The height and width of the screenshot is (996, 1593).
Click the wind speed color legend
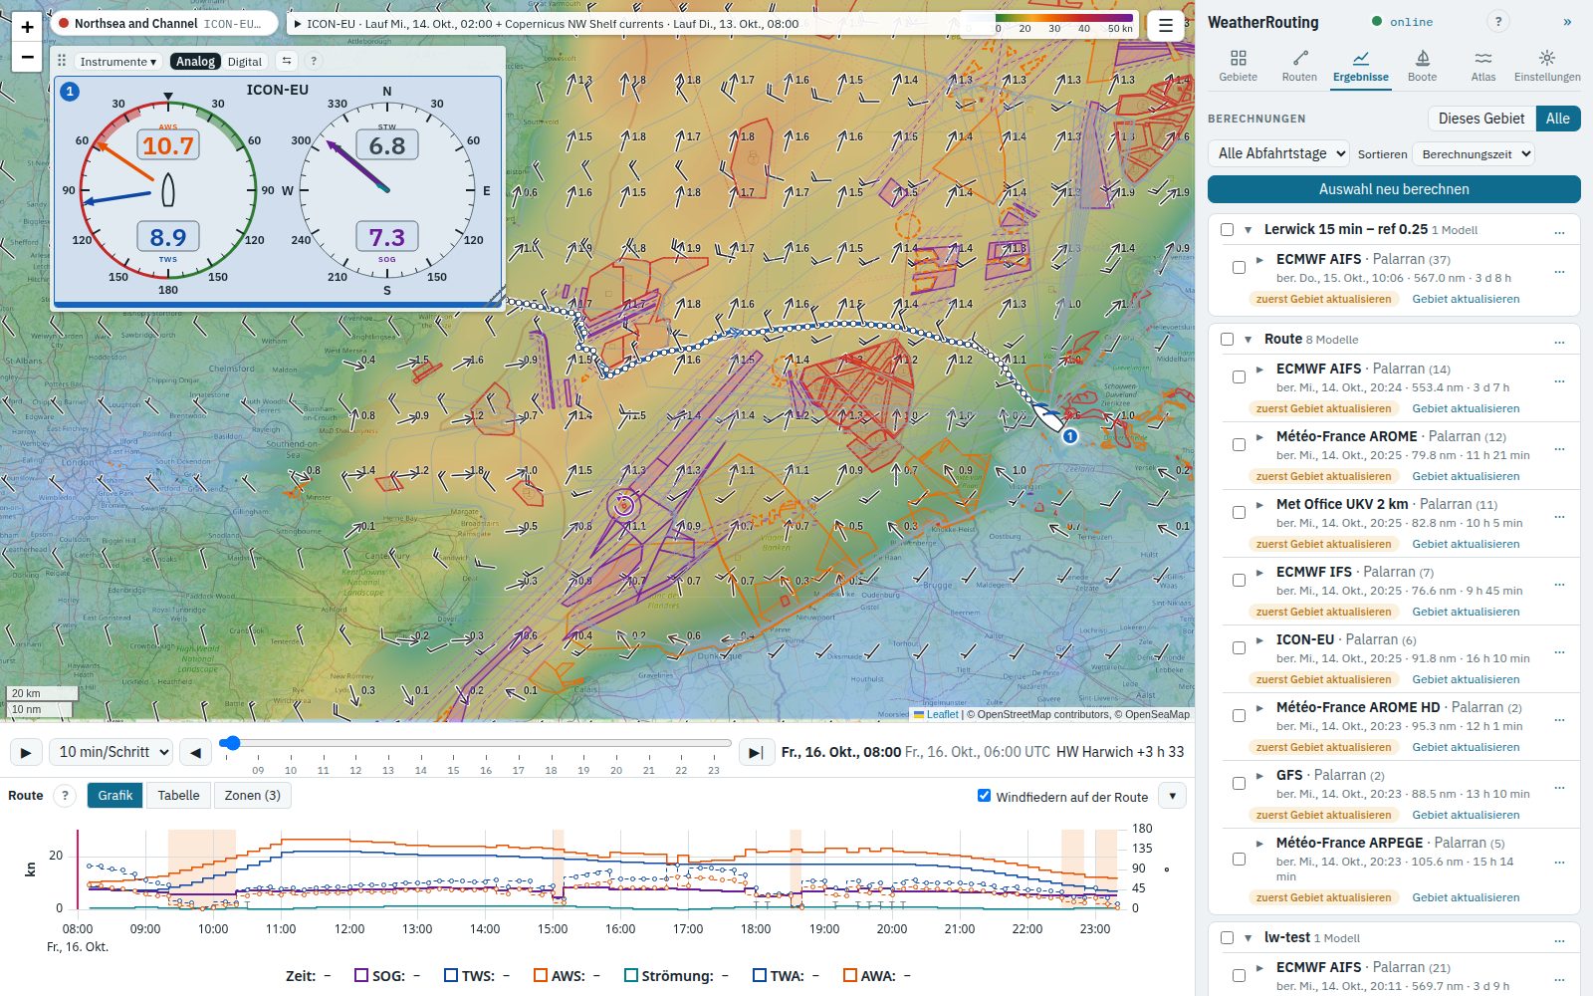pyautogui.click(x=1051, y=23)
